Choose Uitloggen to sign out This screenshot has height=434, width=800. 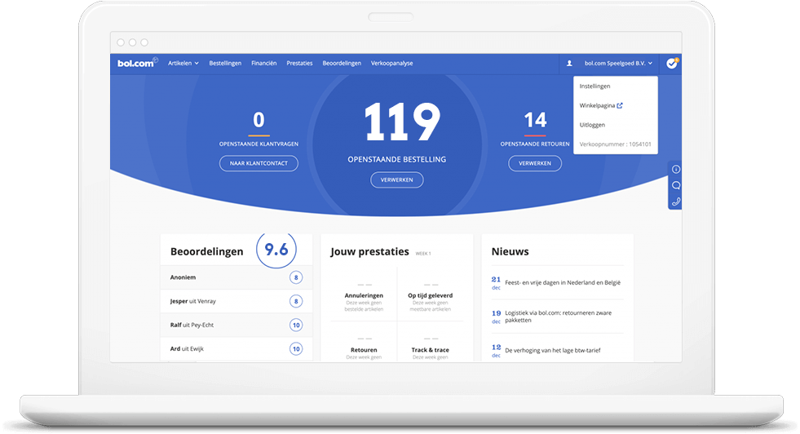coord(592,125)
